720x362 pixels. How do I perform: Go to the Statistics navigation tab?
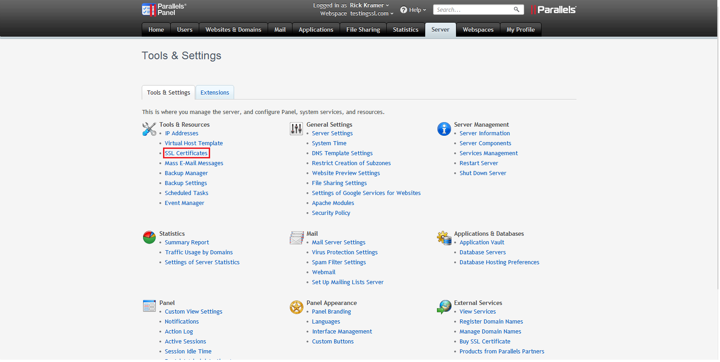tap(405, 30)
